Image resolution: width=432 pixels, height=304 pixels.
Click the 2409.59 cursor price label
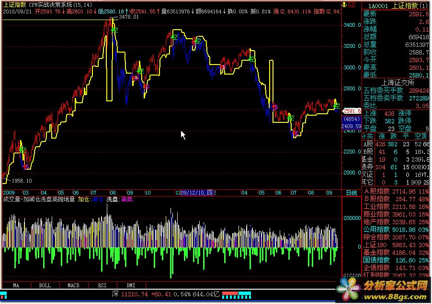point(351,126)
